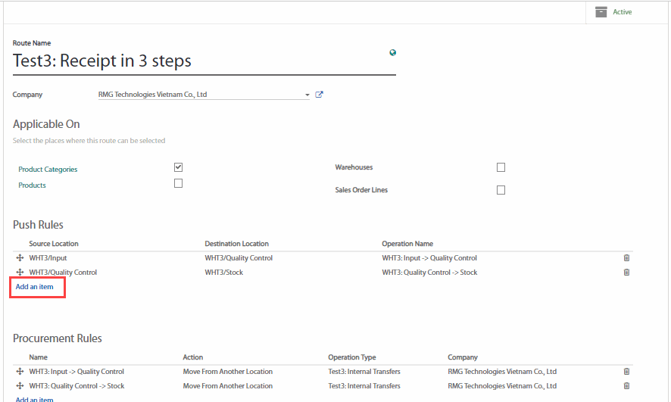Delete the WHT3/Quality Control push rule
This screenshot has height=402, width=671.
tap(626, 273)
